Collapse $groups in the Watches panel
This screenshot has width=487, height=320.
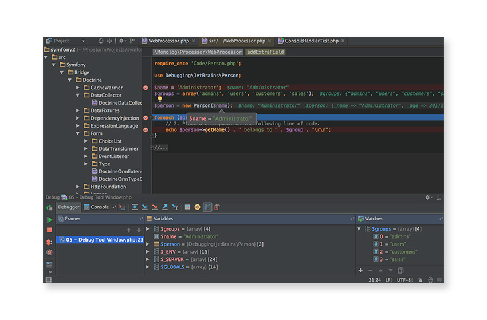coord(359,229)
